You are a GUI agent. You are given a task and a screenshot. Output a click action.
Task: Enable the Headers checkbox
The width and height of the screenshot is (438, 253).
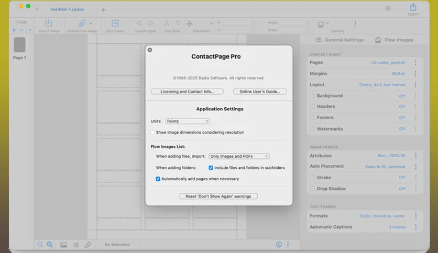point(312,107)
